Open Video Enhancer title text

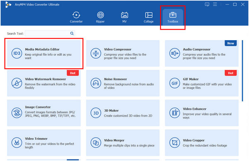(195, 109)
